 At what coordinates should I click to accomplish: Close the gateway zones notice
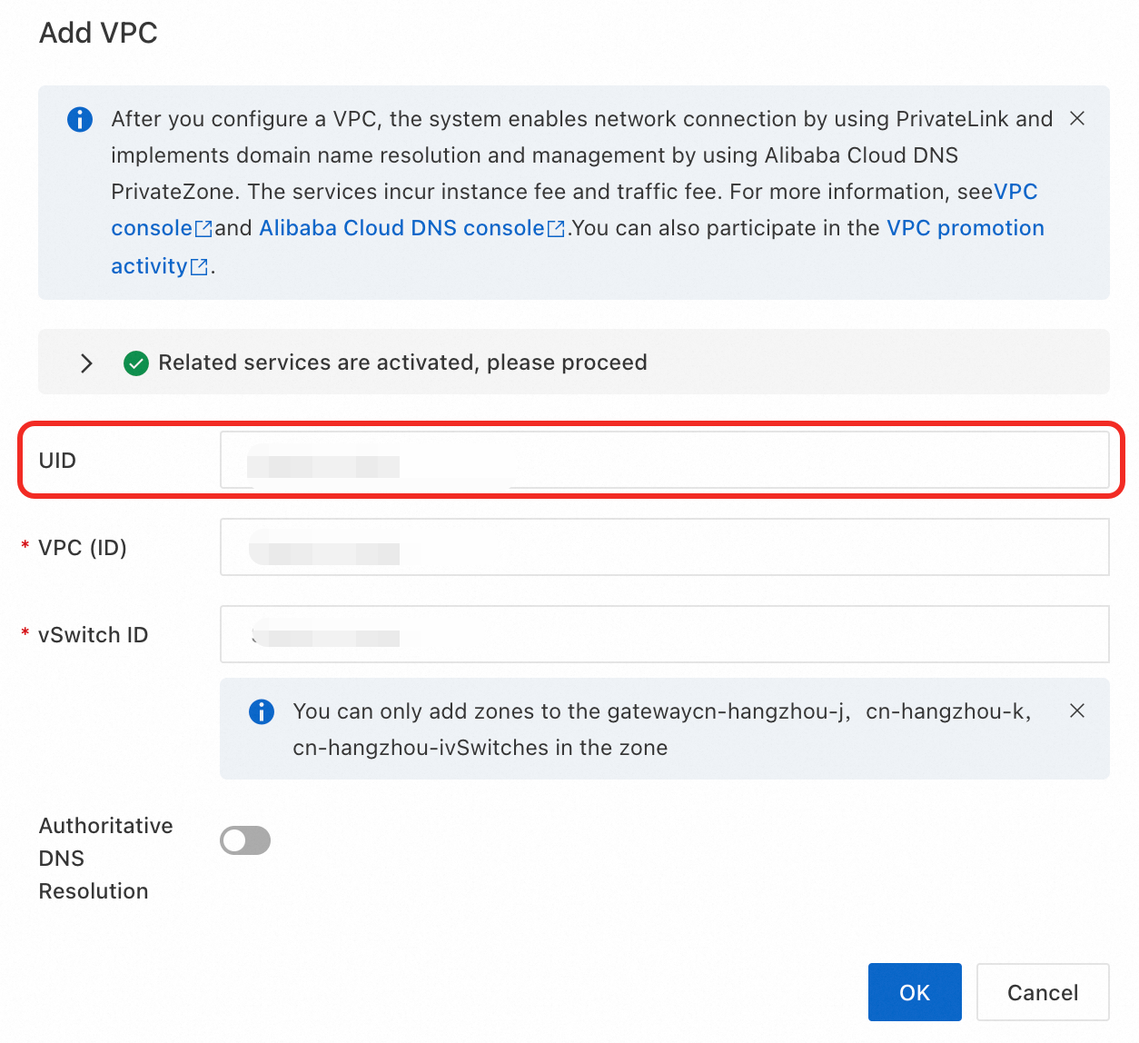(1077, 711)
